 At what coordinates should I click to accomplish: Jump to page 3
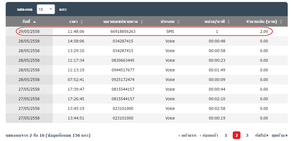tap(247, 135)
